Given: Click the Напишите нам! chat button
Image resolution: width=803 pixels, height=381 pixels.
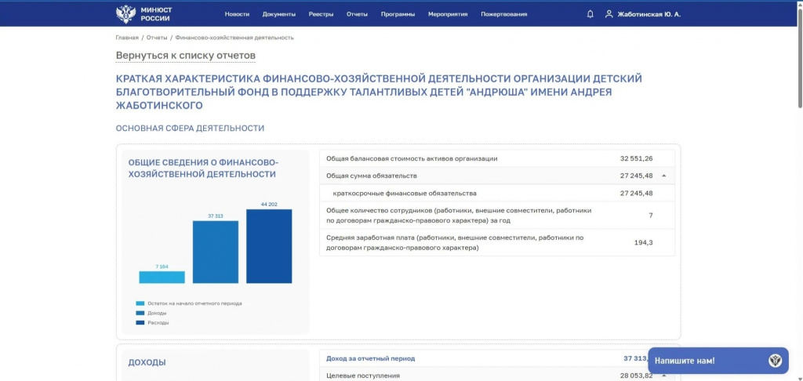Looking at the screenshot, I should coord(718,361).
